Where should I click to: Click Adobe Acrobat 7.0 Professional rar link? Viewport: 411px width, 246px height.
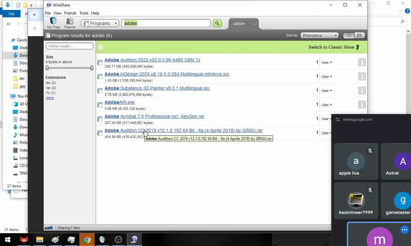154,116
